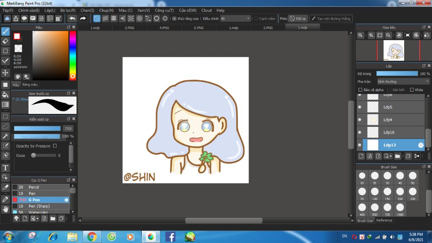
Task: Hide the Lớp10 layer
Action: (x=359, y=132)
